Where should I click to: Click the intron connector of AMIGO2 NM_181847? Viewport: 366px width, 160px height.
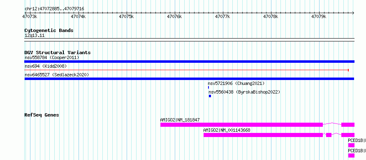[x=332, y=123]
